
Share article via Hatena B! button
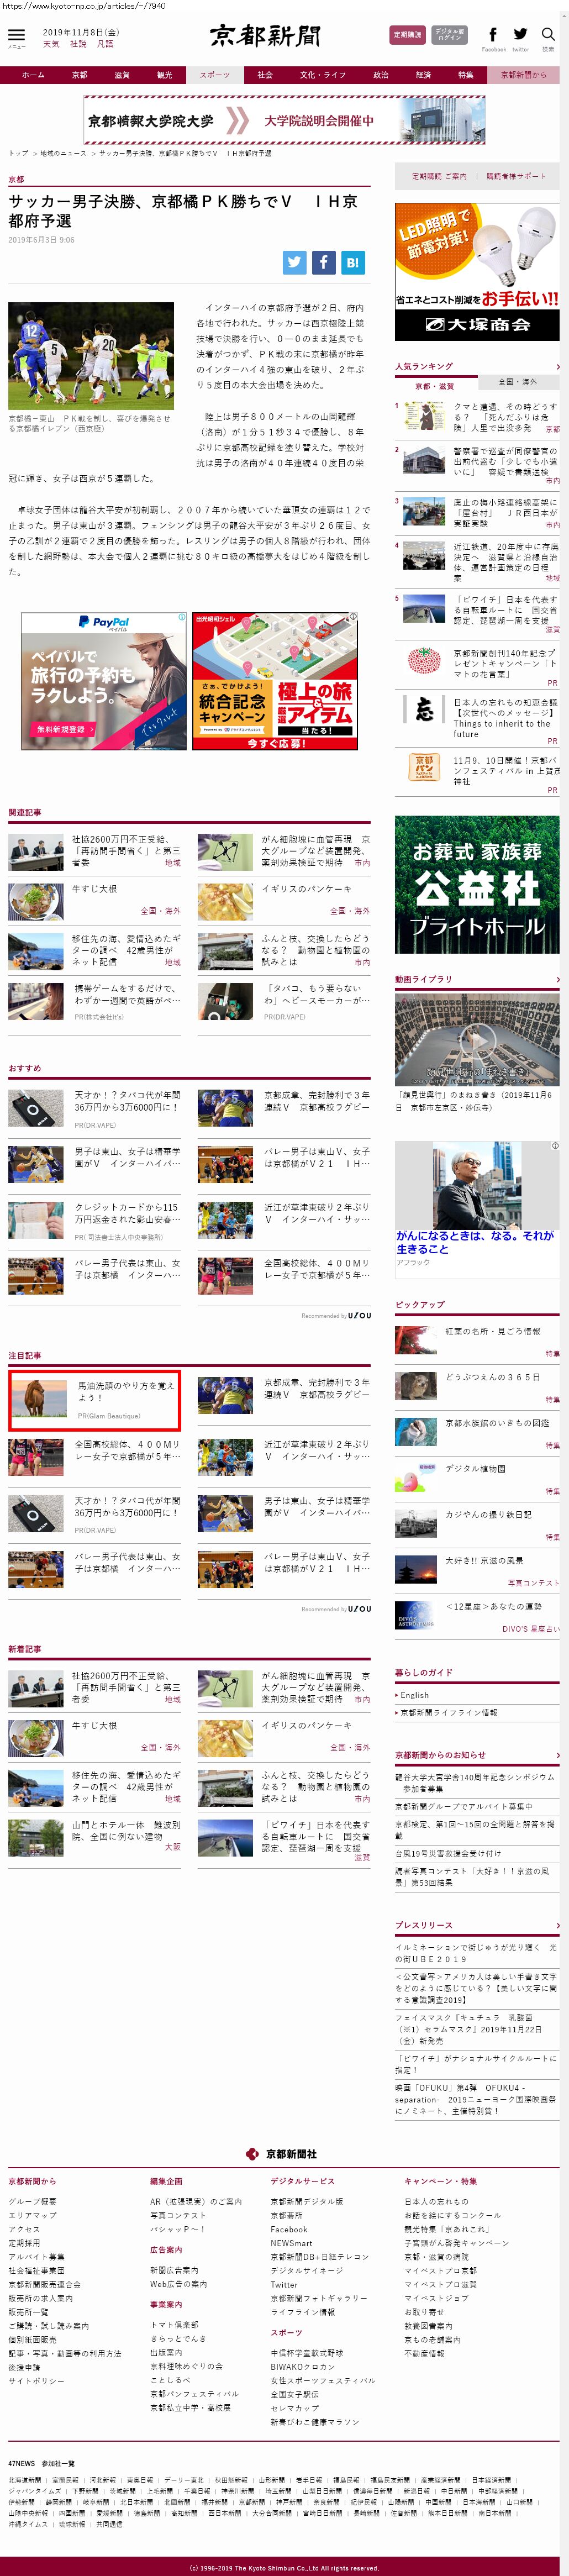pos(352,262)
